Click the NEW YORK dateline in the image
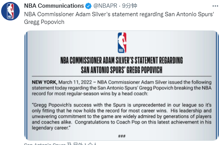Screen dimensions: 219x145 [x=45, y=82]
